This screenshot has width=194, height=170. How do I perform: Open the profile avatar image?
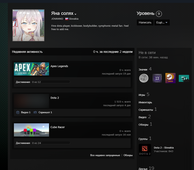pyautogui.click(x=28, y=26)
